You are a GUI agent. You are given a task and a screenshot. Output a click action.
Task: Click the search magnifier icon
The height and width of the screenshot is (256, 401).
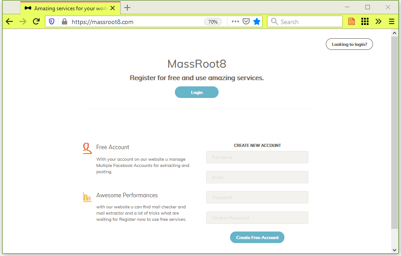tap(274, 21)
